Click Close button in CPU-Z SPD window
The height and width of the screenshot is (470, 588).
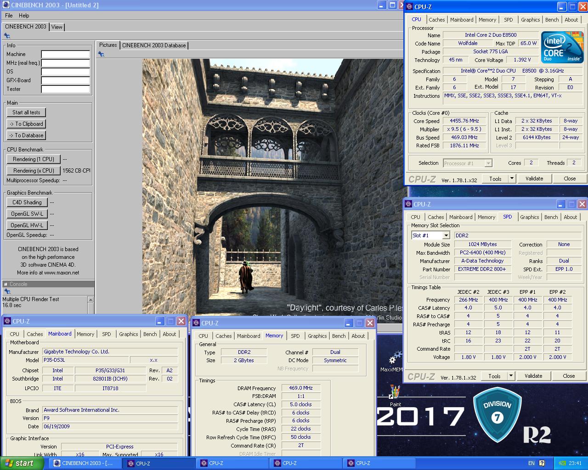[x=569, y=376]
